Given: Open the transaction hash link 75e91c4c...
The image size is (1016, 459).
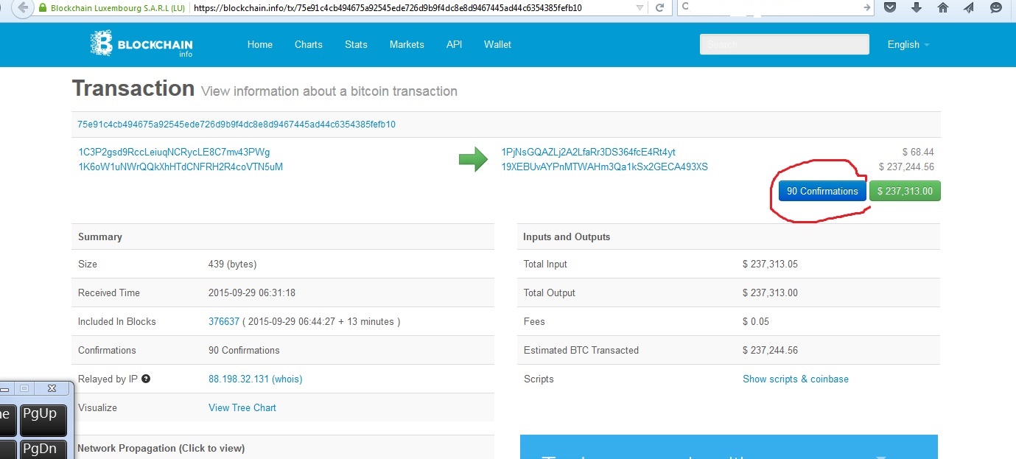Looking at the screenshot, I should 237,125.
